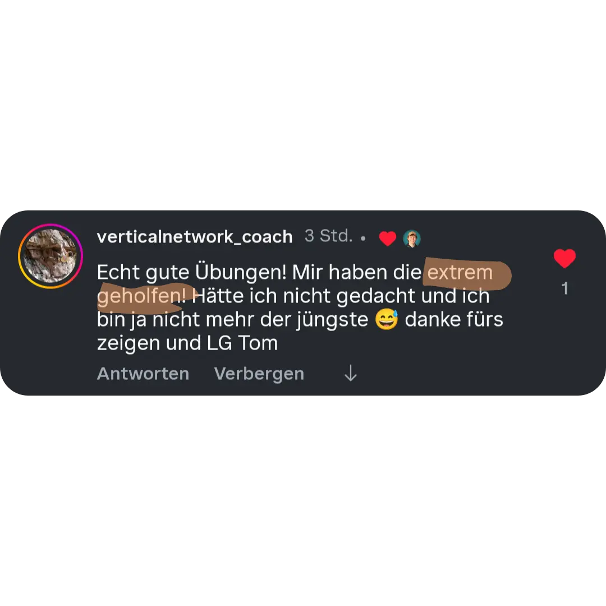The image size is (606, 606).
Task: Open the verticalnetwork_coach username link
Action: pyautogui.click(x=194, y=237)
